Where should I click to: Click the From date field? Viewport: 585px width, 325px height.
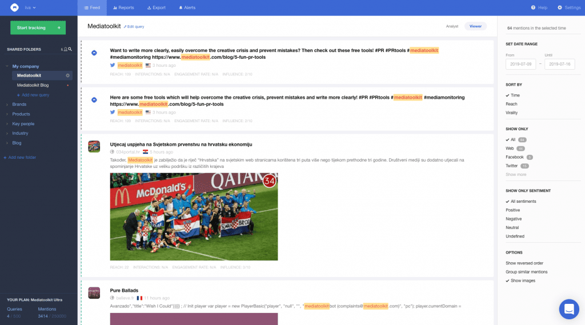[x=520, y=64]
